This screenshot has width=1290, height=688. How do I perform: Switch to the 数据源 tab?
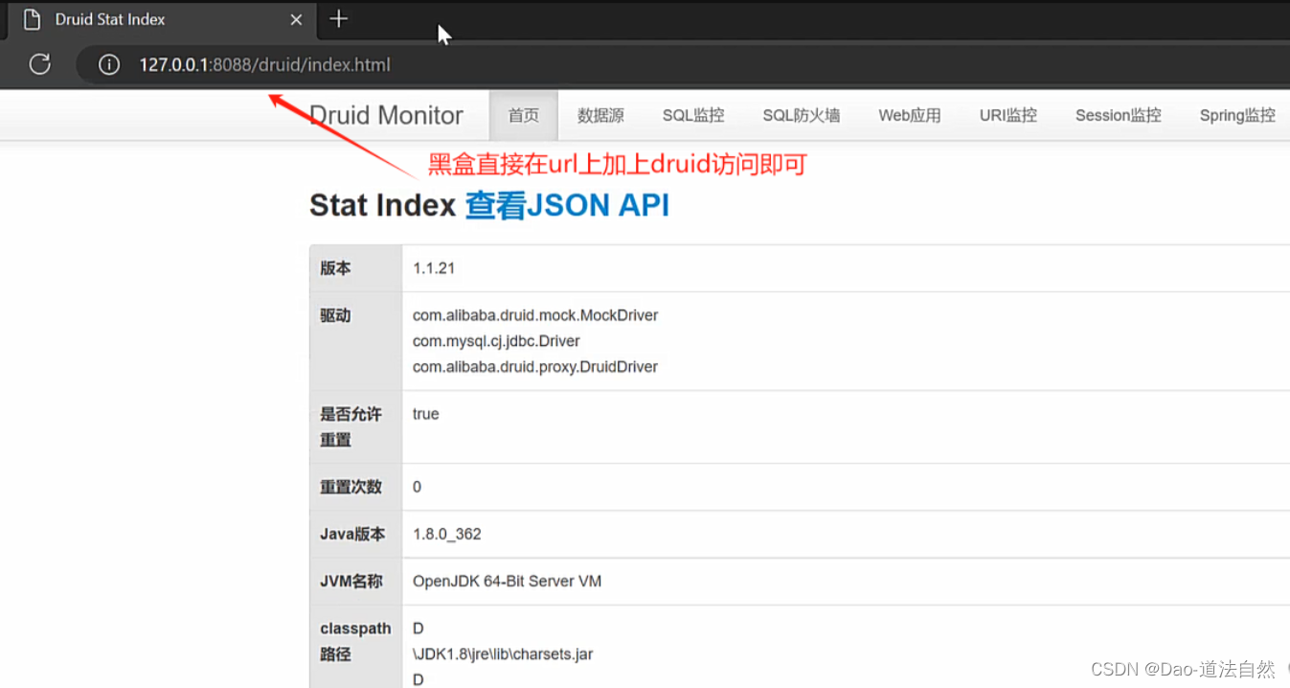coord(600,115)
